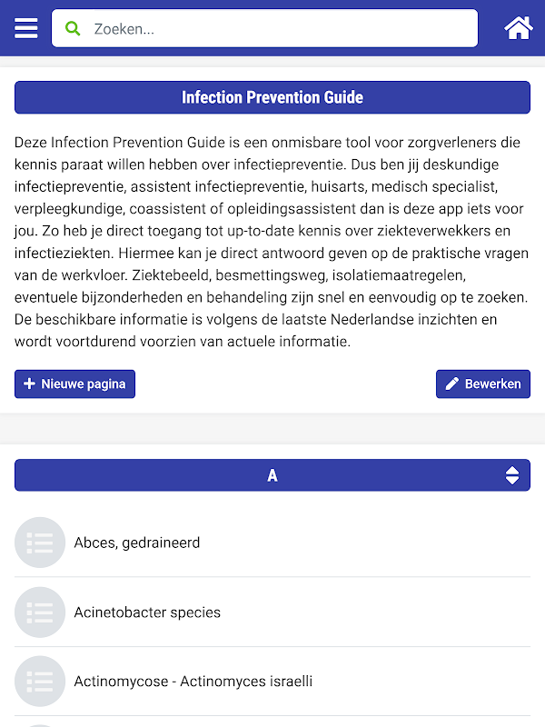Screen dimensions: 545x727
Task: Open the hamburger navigation menu
Action: click(x=26, y=28)
